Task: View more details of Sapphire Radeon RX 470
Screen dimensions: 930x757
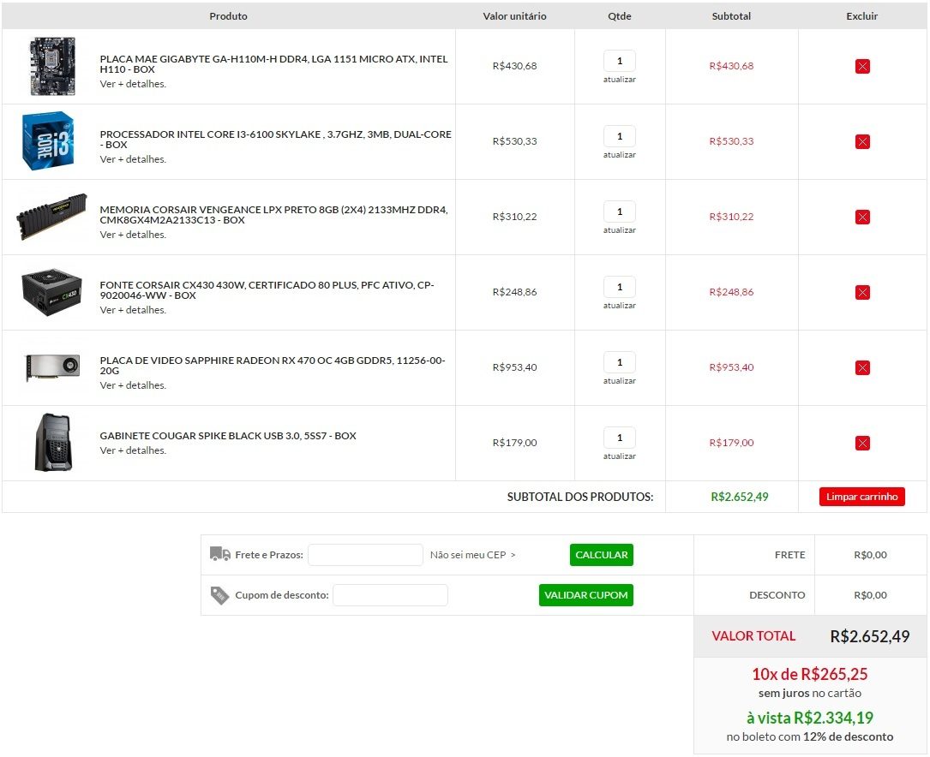Action: tap(133, 385)
